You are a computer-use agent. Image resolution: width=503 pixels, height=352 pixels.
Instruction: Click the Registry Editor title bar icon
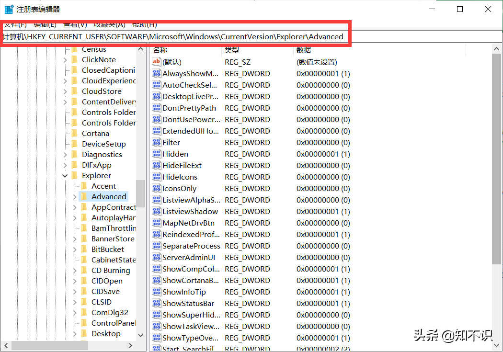click(x=9, y=9)
